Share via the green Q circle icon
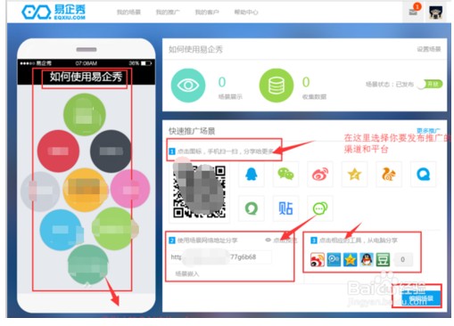Viewport: 454px width, 326px height. point(252,208)
